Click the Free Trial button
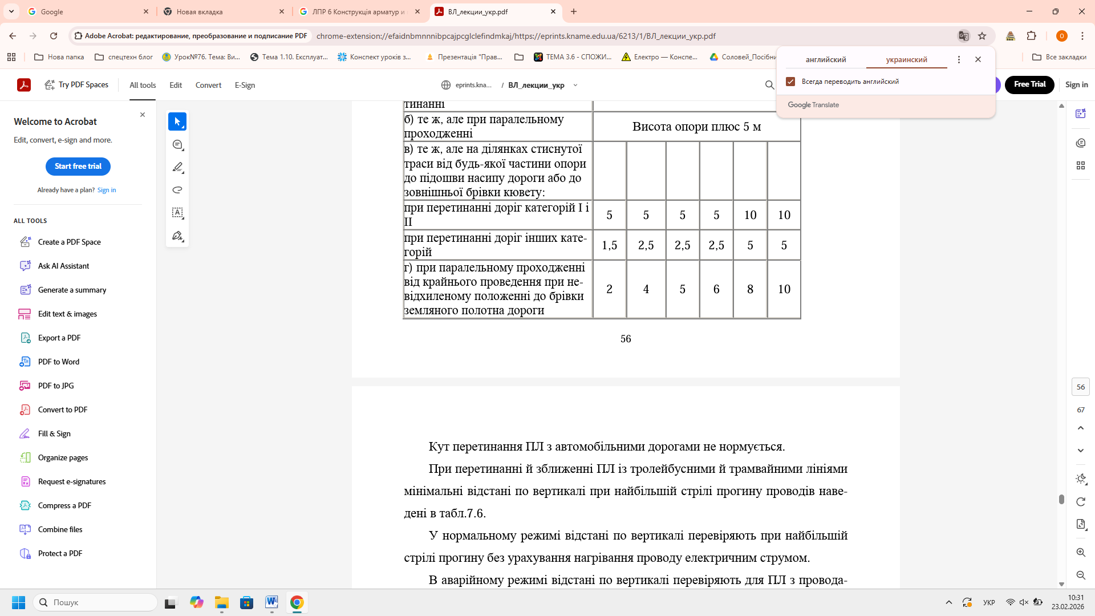The width and height of the screenshot is (1095, 616). point(1029,84)
